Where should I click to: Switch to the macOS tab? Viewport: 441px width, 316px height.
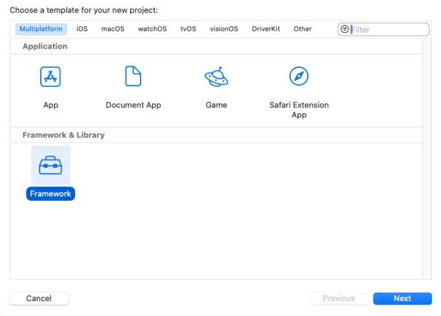pos(113,29)
